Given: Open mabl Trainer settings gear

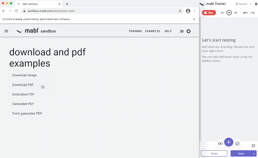Looking at the screenshot, I should 256,4.
